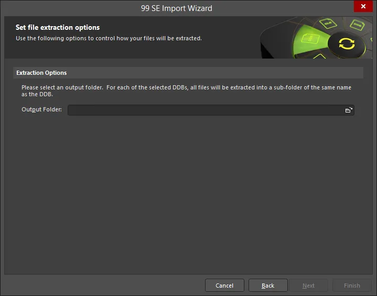The height and width of the screenshot is (296, 377).
Task: Click the 'Output Folder:' label
Action: pos(41,109)
